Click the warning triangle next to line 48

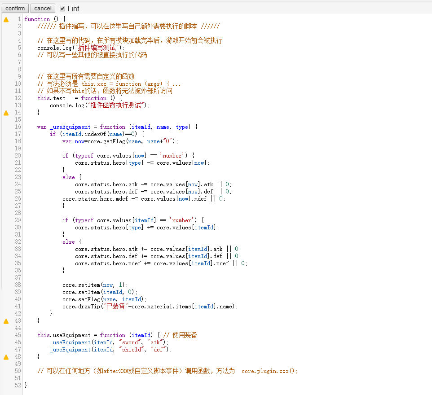pyautogui.click(x=6, y=357)
